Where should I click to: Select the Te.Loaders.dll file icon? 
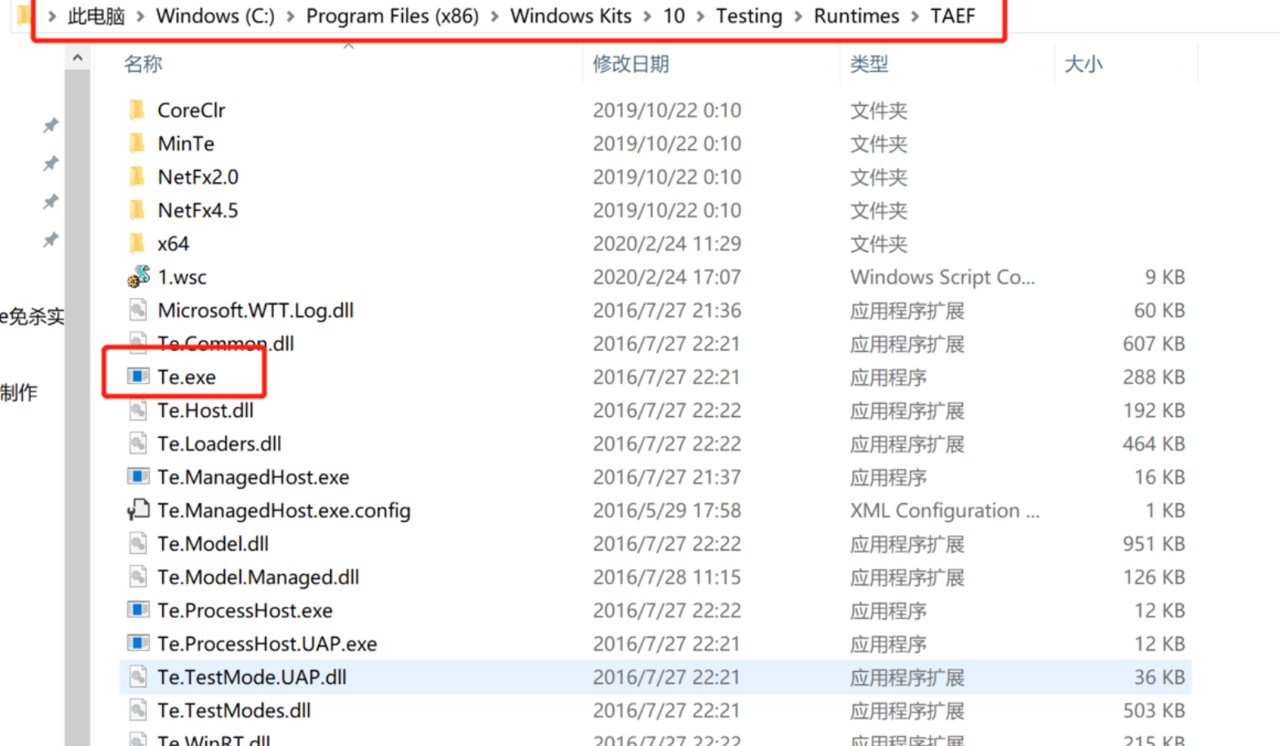pyautogui.click(x=139, y=444)
